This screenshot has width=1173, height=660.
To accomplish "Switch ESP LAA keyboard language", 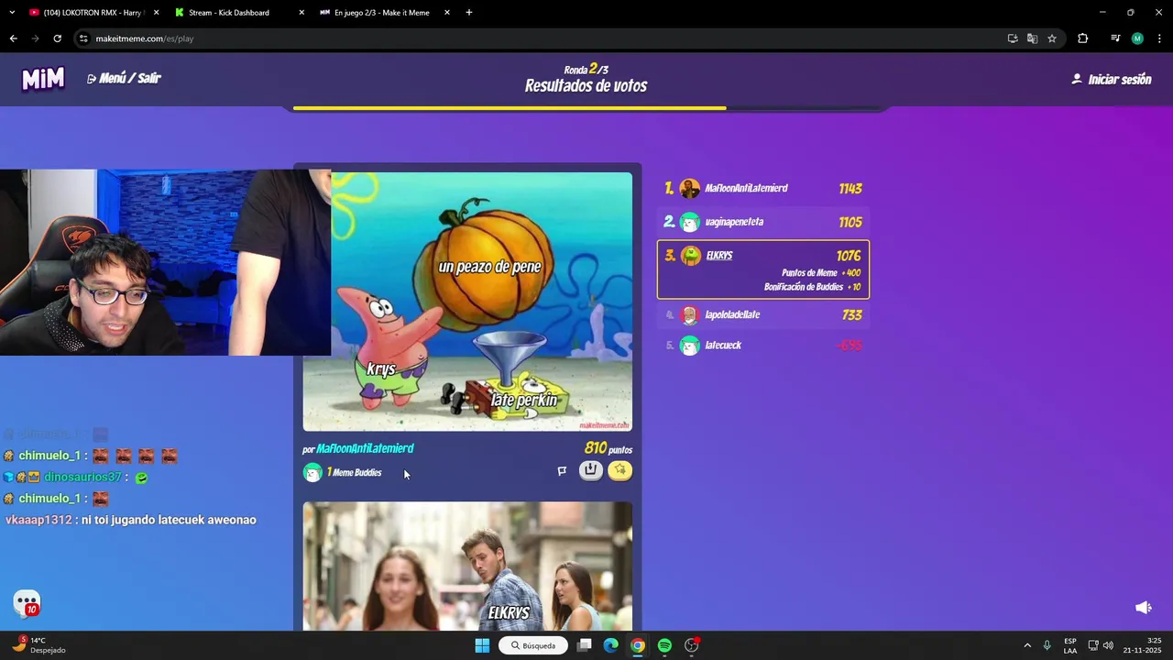I will tap(1070, 645).
